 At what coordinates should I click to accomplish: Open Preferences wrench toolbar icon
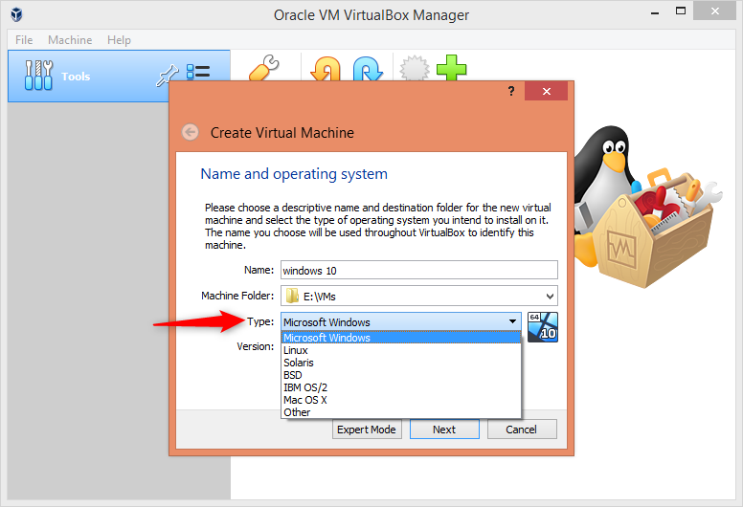pyautogui.click(x=263, y=68)
